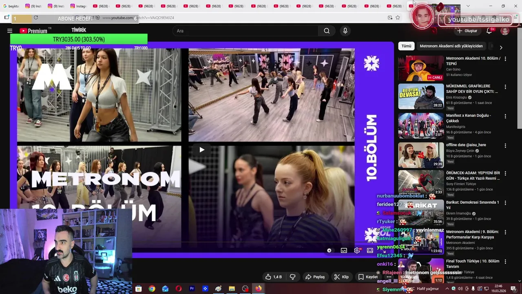The height and width of the screenshot is (294, 522).
Task: Like the video with thumbs up
Action: coord(273,277)
